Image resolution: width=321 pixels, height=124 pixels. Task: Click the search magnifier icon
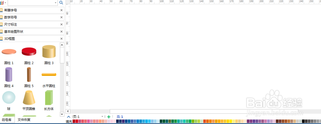(61, 3)
